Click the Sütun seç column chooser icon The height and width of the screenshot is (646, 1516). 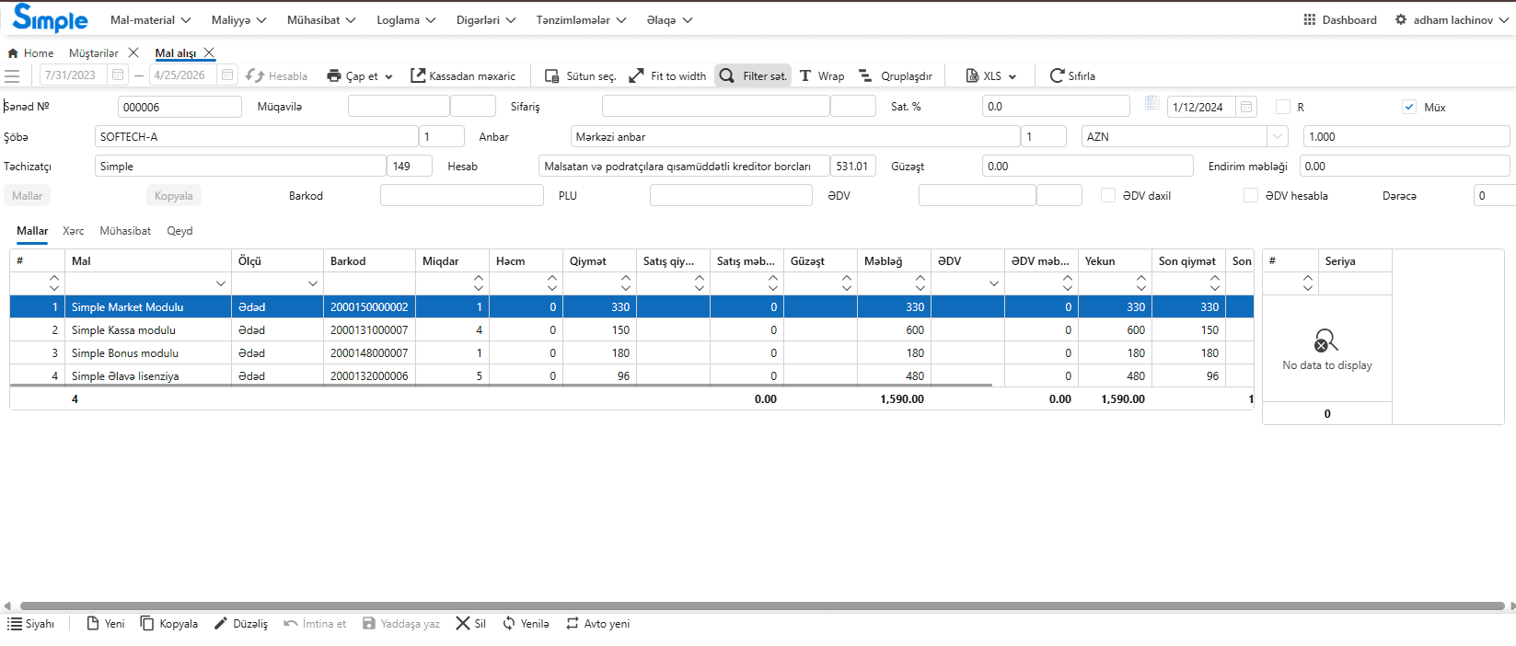(552, 76)
